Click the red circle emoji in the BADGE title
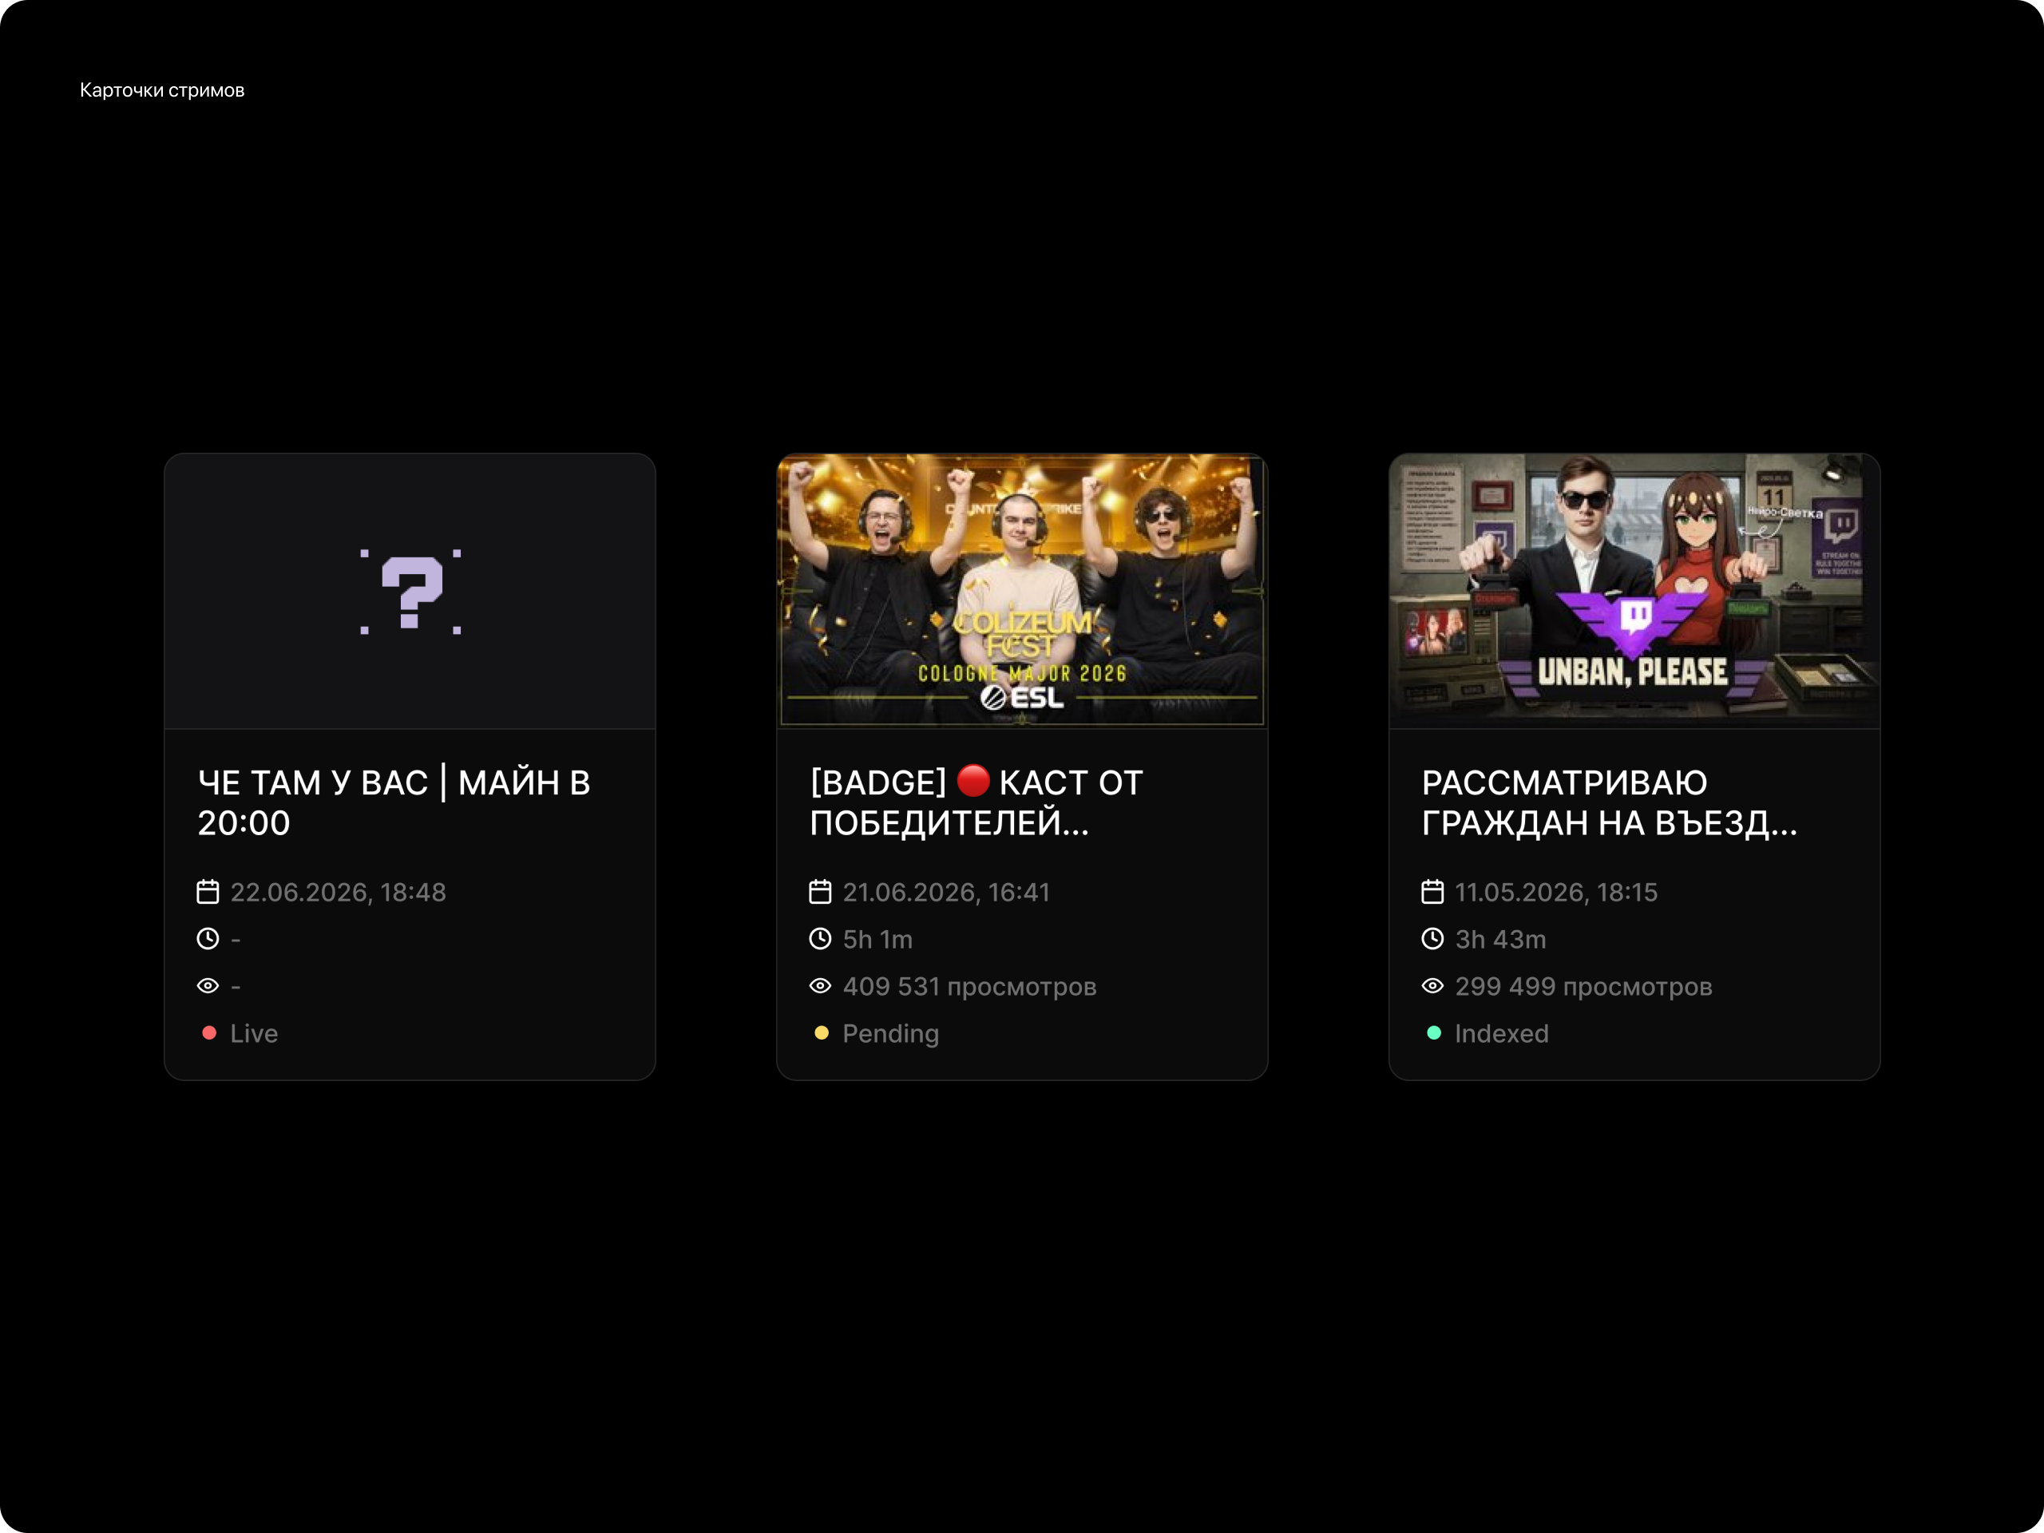The image size is (2044, 1533). [x=973, y=781]
